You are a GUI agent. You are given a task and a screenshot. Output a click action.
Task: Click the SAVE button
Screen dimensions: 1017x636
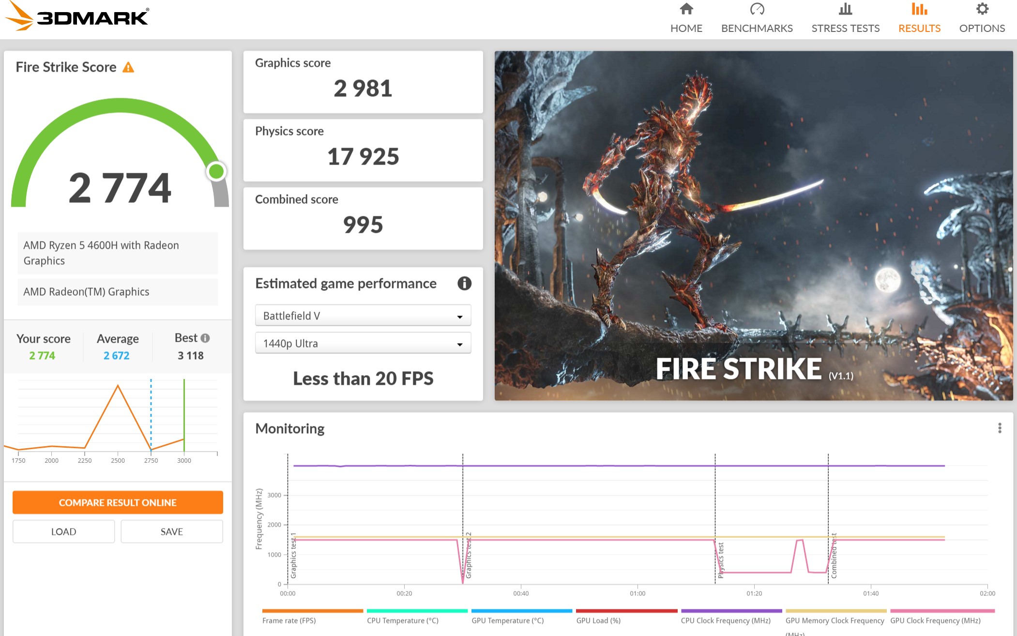coord(171,531)
